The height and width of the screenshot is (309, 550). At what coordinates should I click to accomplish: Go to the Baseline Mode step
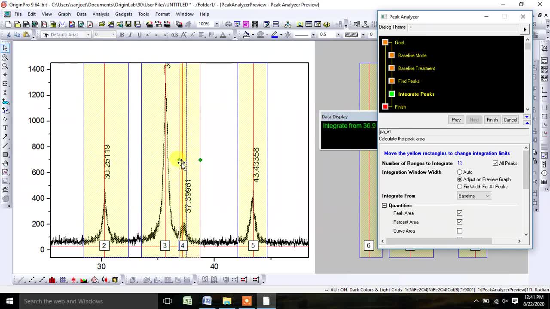point(412,55)
